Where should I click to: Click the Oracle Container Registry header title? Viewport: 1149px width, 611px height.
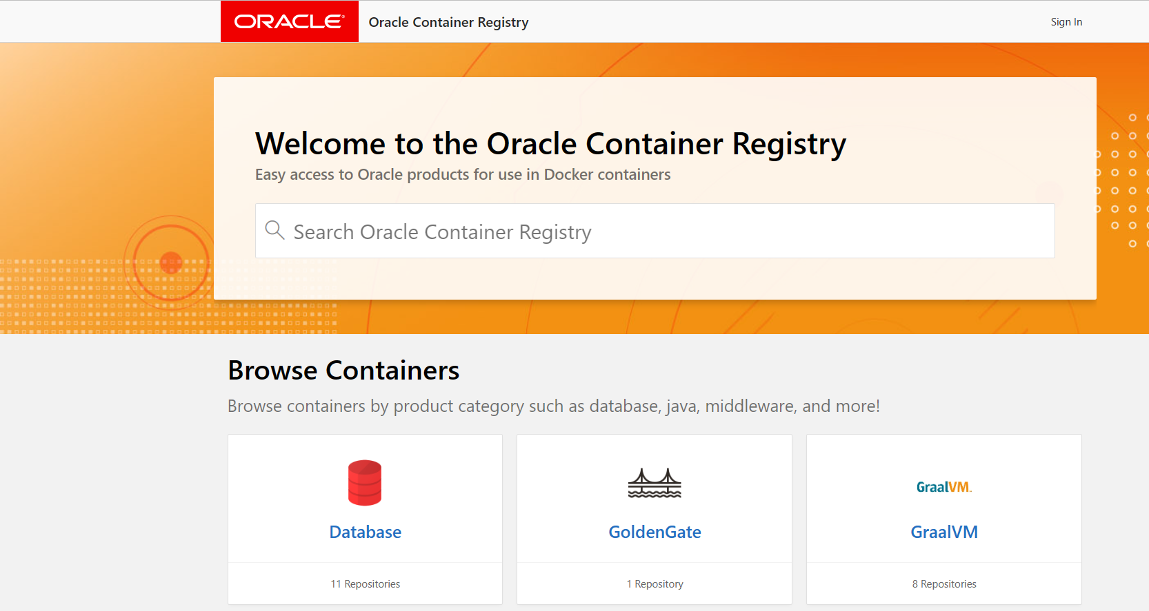(448, 22)
